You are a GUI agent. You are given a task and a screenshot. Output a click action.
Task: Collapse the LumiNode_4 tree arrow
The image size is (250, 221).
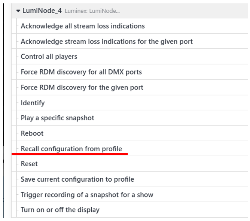tap(18, 11)
